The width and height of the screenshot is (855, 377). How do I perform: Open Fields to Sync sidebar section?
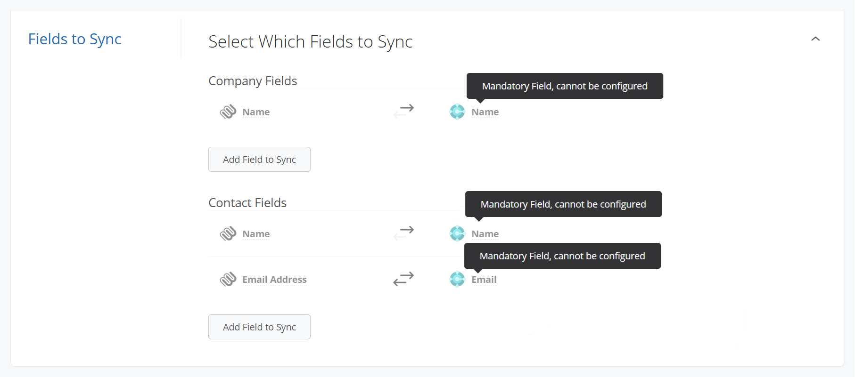pos(75,39)
